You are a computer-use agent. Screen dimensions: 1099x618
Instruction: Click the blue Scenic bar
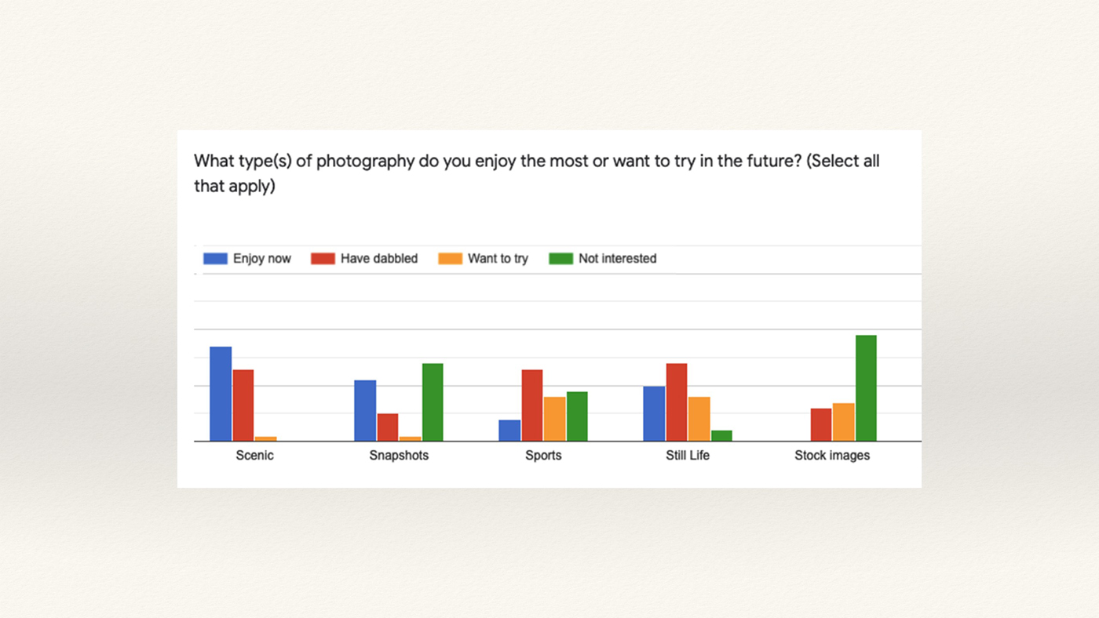221,394
